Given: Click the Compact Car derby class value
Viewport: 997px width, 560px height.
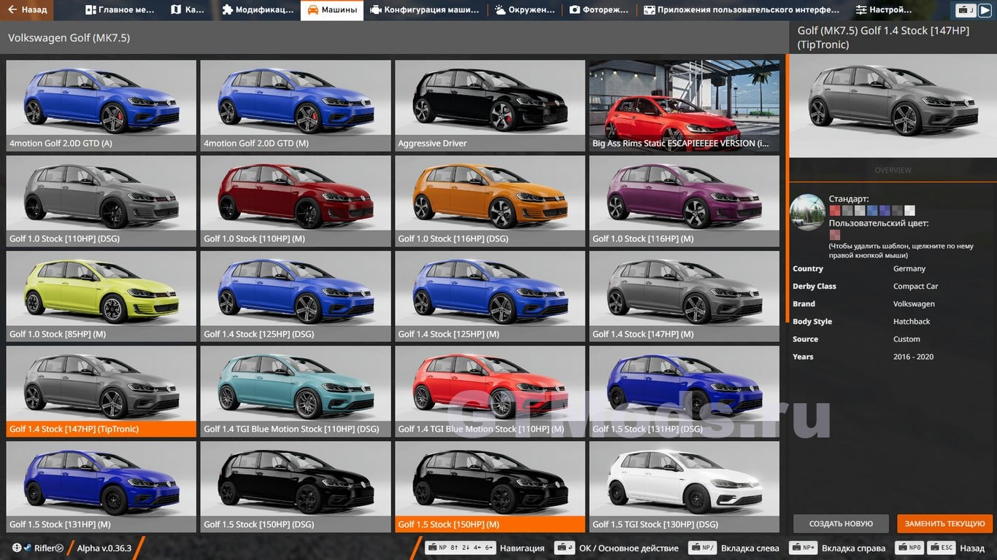Looking at the screenshot, I should point(915,287).
